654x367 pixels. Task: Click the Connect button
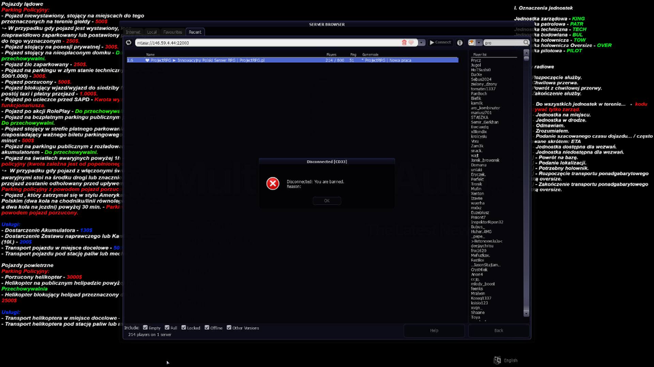pyautogui.click(x=440, y=42)
